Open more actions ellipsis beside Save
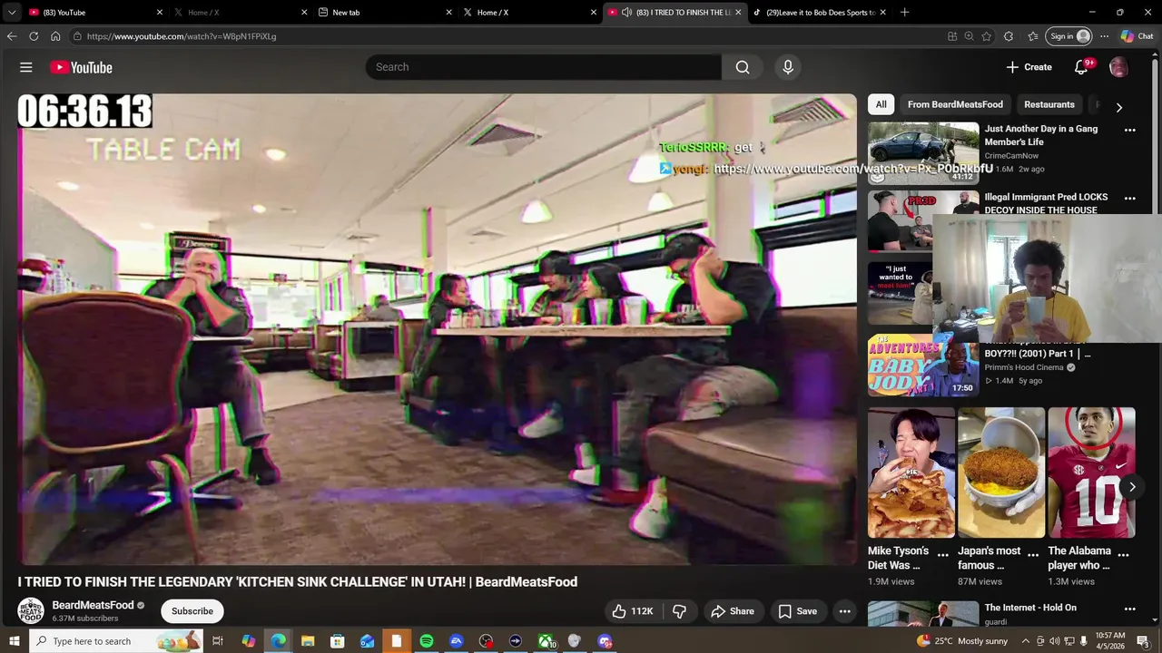Image resolution: width=1162 pixels, height=653 pixels. pyautogui.click(x=844, y=611)
